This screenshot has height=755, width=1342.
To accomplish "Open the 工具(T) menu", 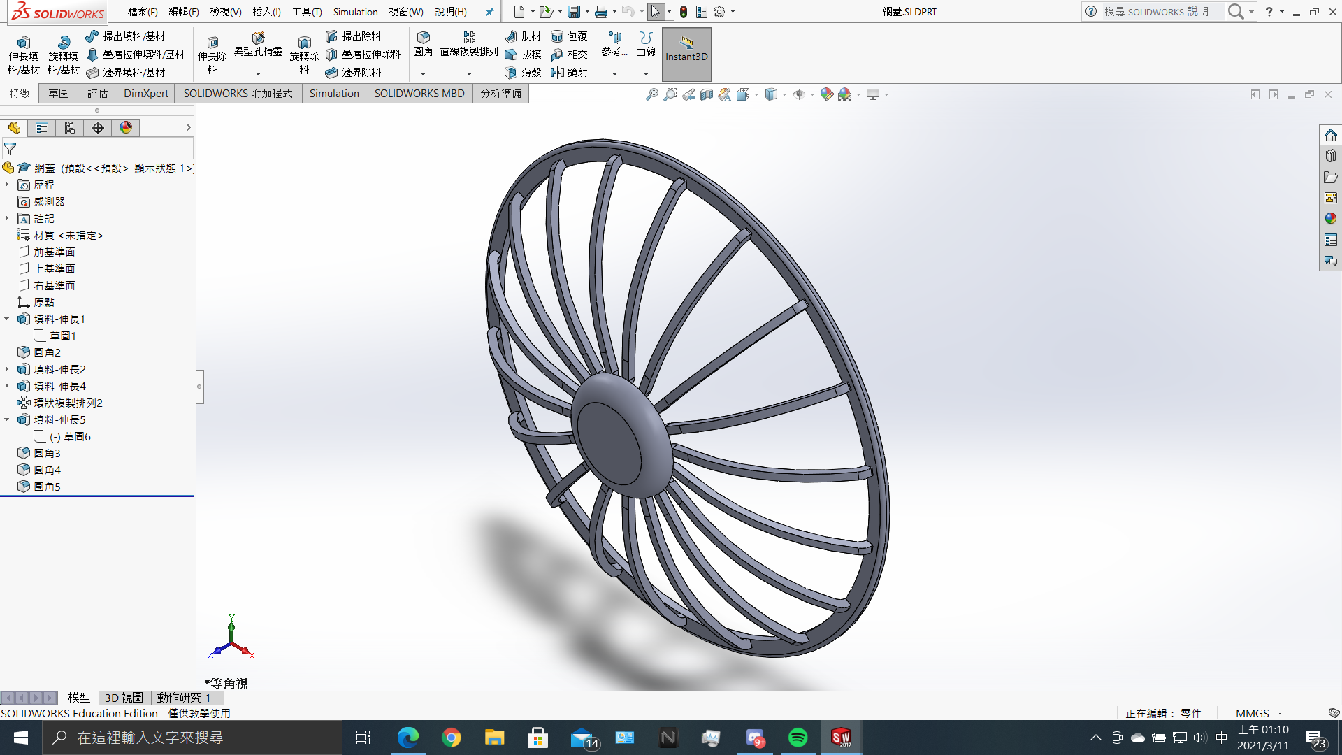I will [x=307, y=12].
